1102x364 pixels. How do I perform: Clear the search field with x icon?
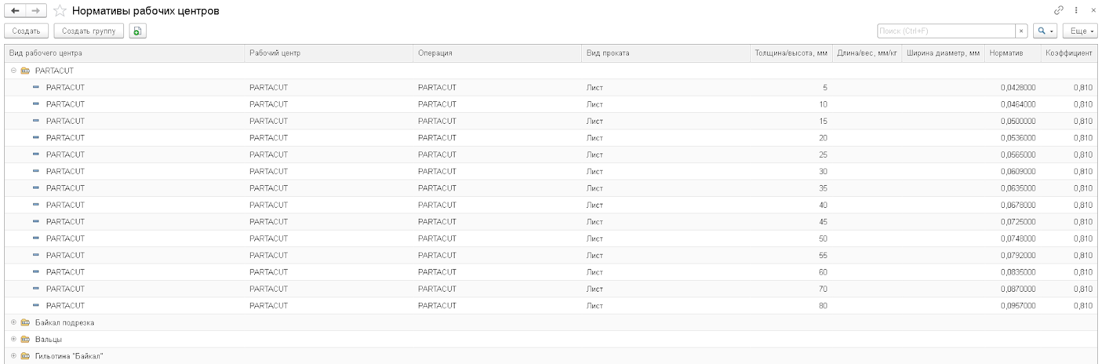point(1021,31)
